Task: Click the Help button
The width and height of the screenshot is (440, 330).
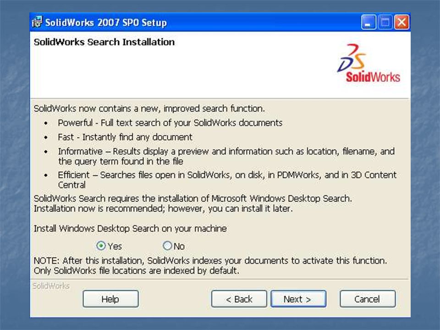Action: (110, 299)
